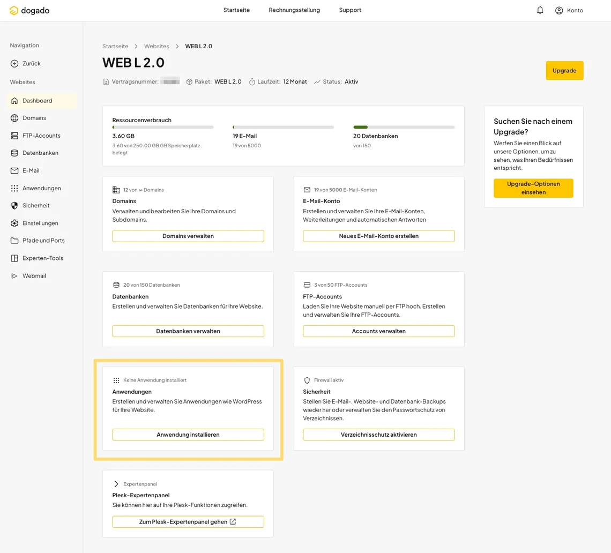The height and width of the screenshot is (553, 611).
Task: Select the Domains globe icon in sidebar
Action: tap(14, 118)
